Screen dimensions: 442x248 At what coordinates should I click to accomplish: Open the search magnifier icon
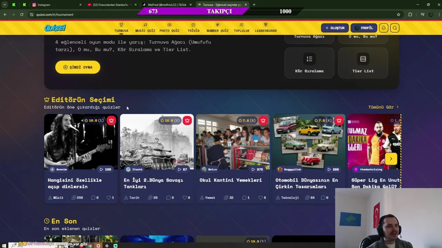point(395,28)
